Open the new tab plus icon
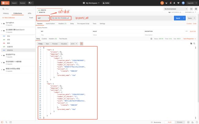The image size is (199, 124). click(65, 10)
